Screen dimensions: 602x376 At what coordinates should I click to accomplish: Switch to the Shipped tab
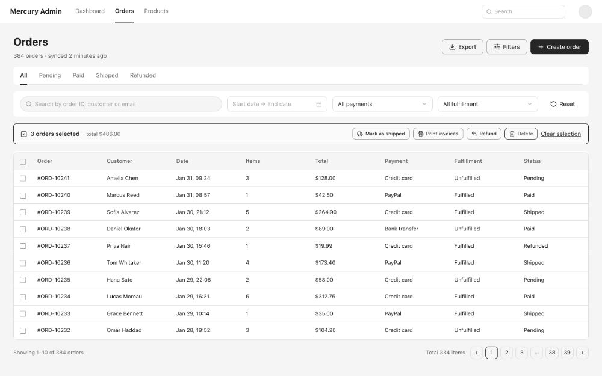(x=107, y=75)
